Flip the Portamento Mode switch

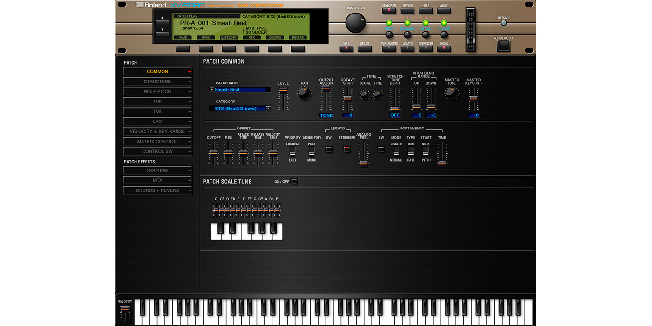[396, 152]
